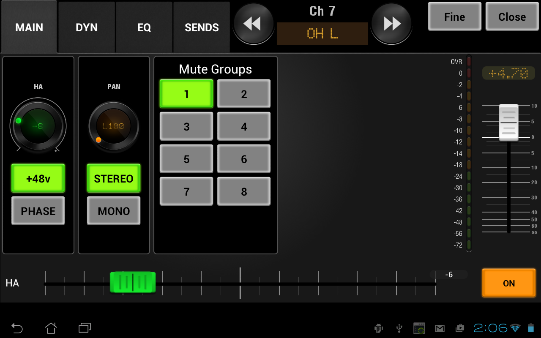
Task: Click the fader track at the 20 mark
Action: point(509,183)
